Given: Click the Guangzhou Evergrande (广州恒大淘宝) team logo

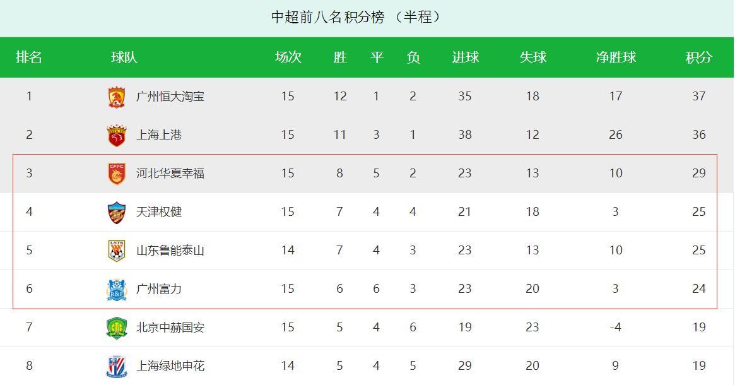Looking at the screenshot, I should [x=116, y=97].
